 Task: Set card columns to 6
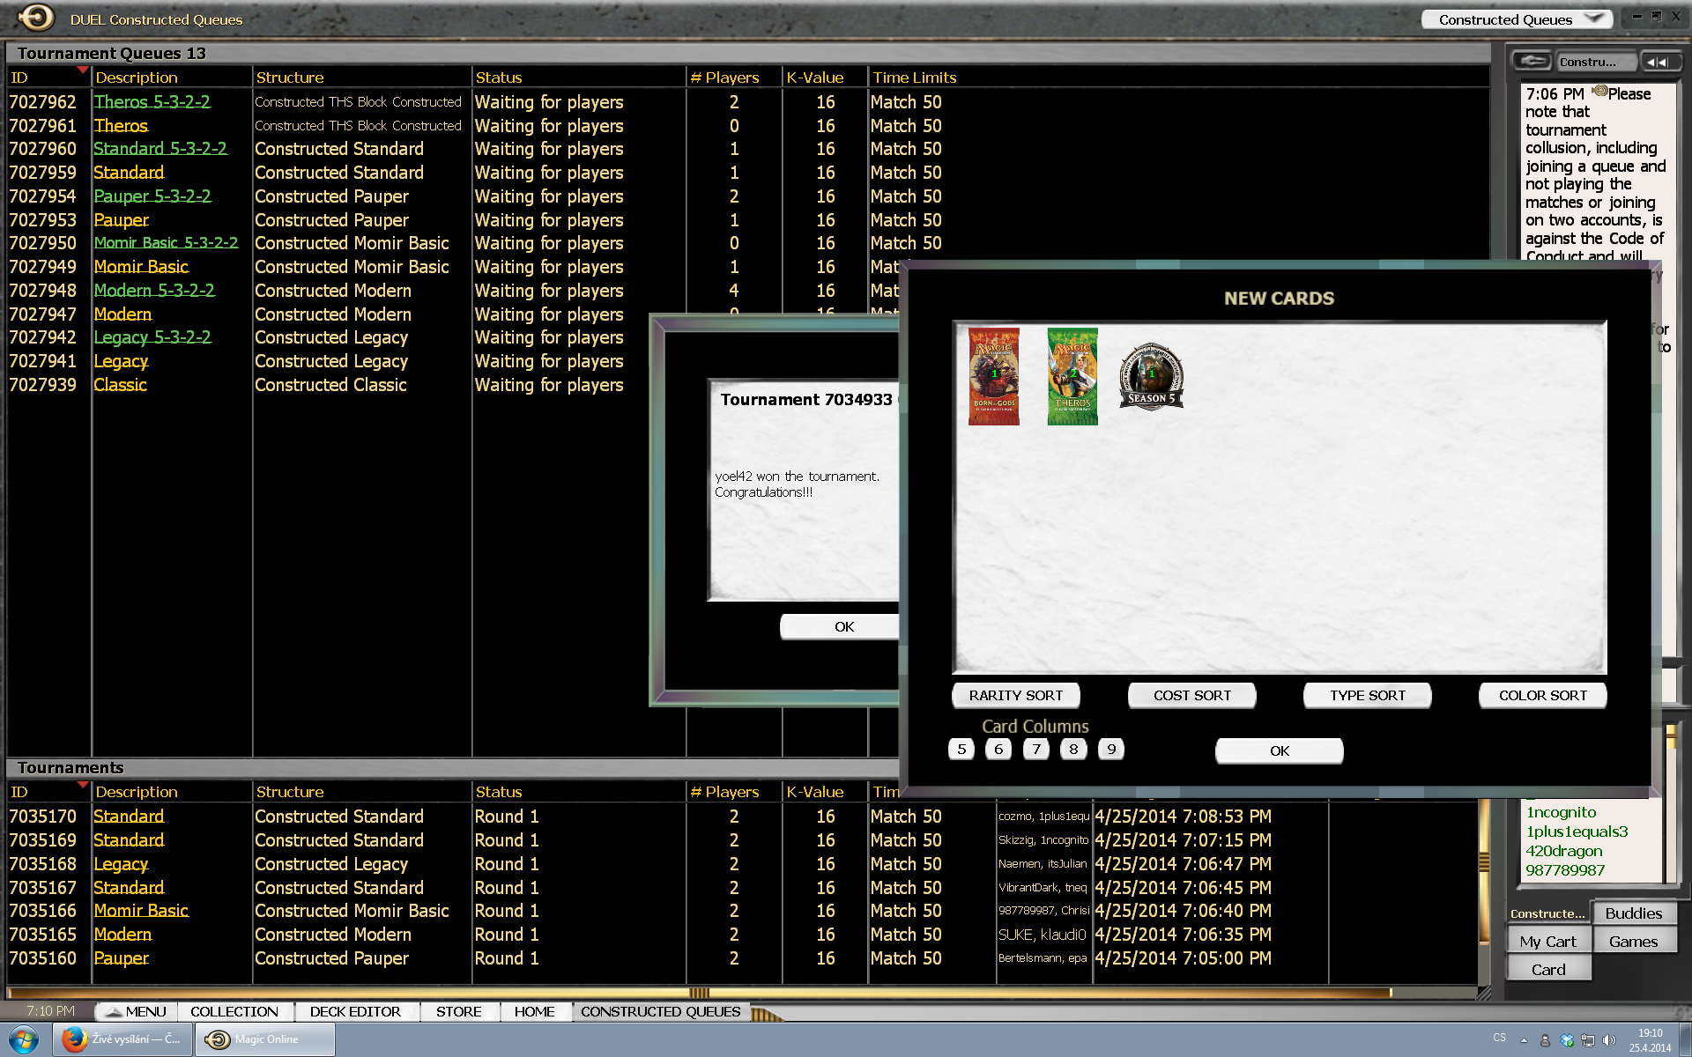click(x=998, y=749)
